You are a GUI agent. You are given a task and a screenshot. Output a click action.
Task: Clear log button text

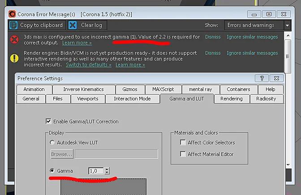pyautogui.click(x=91, y=25)
